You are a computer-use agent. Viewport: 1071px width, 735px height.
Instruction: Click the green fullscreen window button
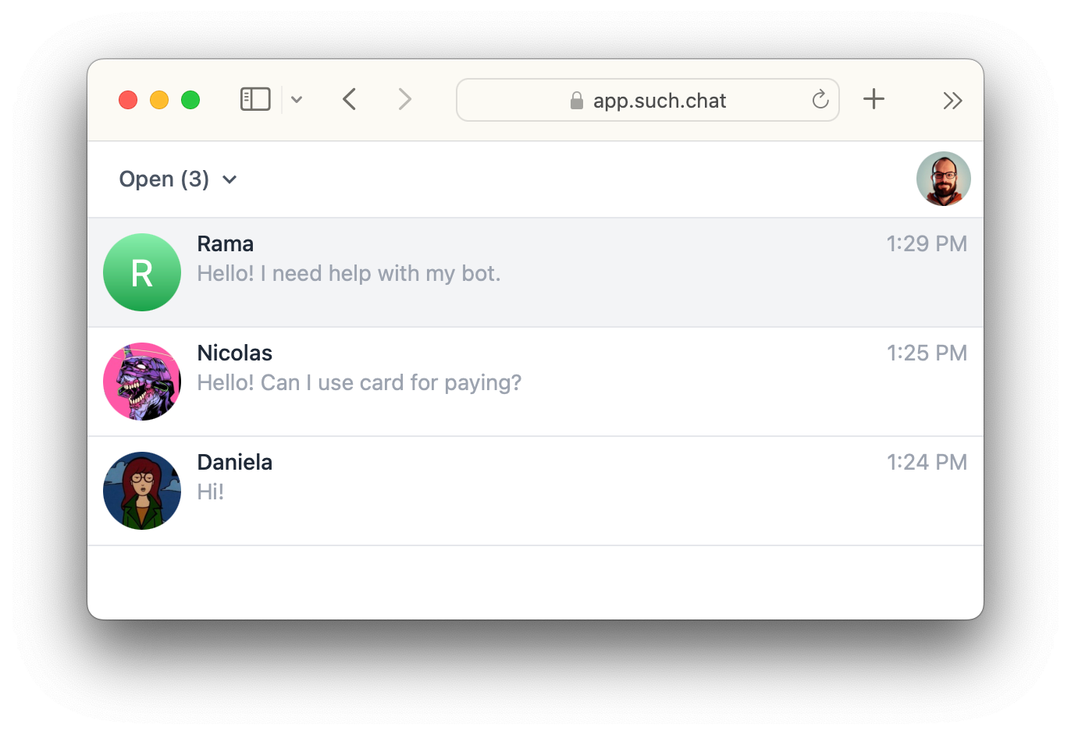190,100
